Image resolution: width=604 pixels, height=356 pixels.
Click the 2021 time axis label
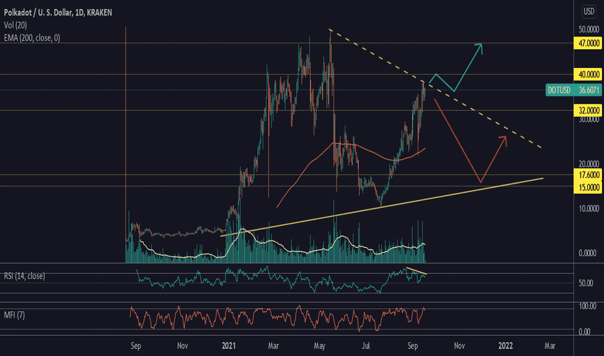click(228, 346)
